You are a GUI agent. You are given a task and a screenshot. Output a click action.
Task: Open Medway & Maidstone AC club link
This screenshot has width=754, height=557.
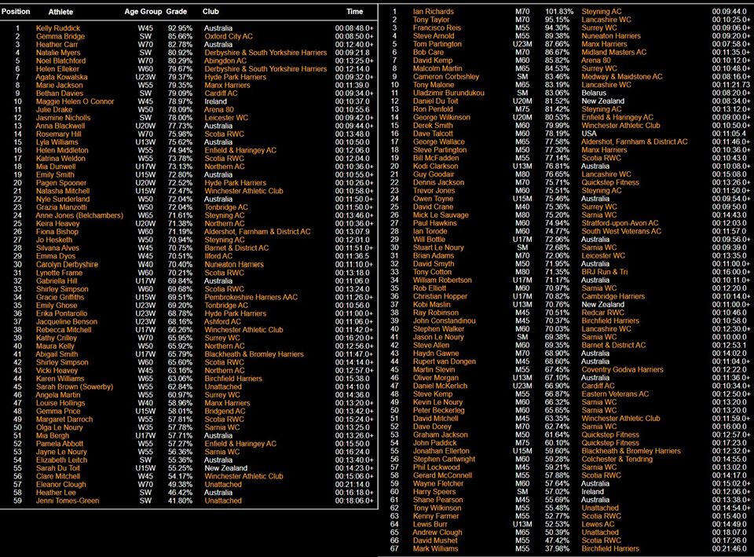[622, 77]
